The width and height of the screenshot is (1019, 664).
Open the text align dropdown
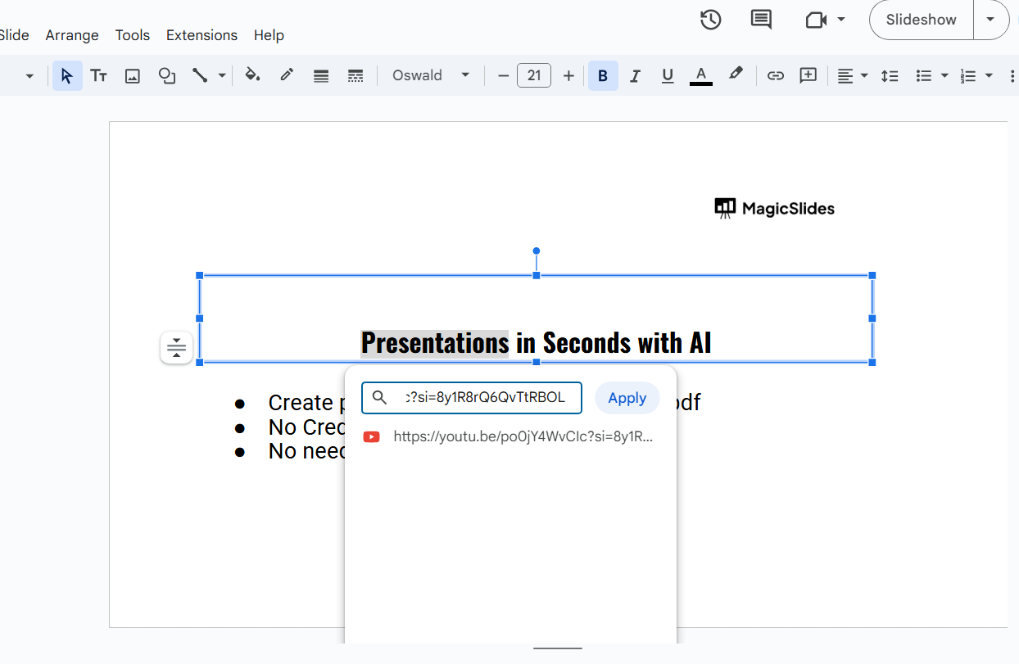tap(852, 75)
